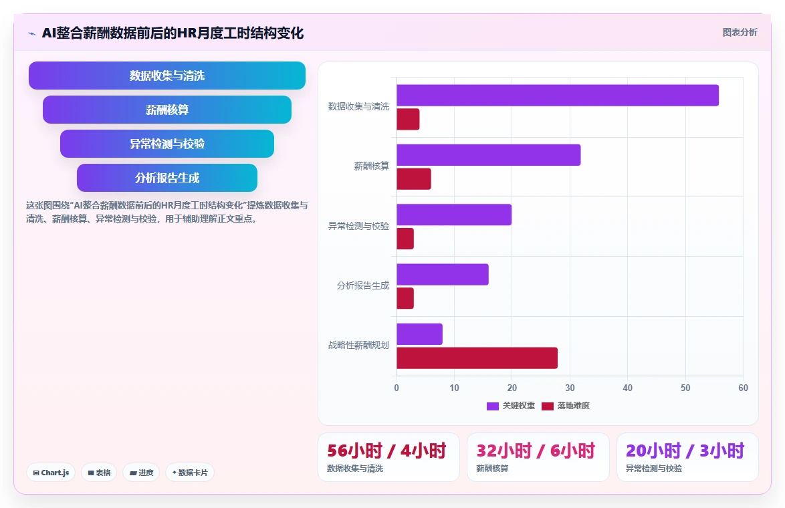The height and width of the screenshot is (508, 785).
Task: Click the 图表分析 label in the header
Action: point(740,33)
